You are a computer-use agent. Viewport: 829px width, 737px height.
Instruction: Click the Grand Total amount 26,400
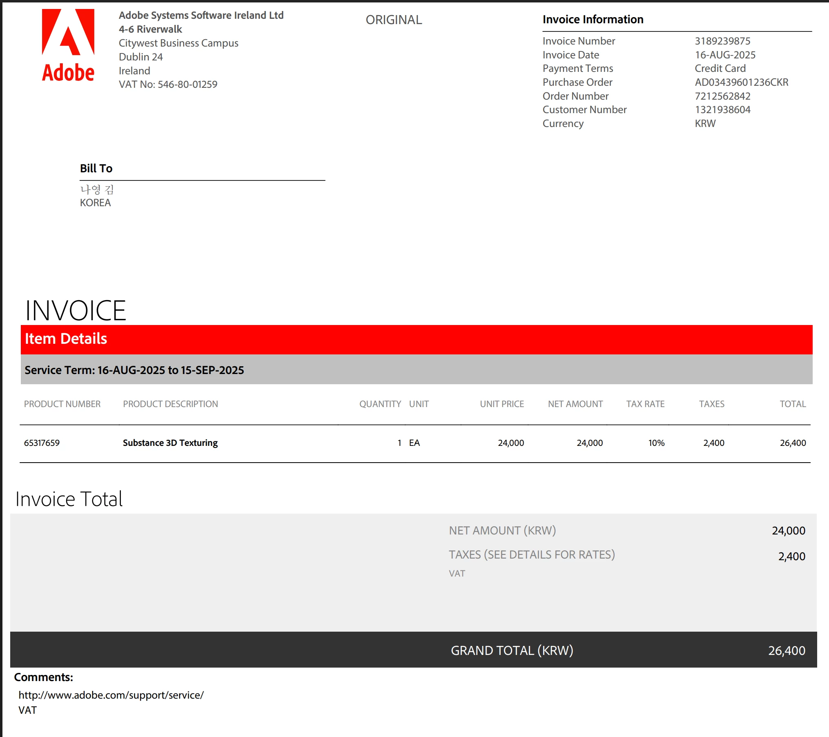click(x=786, y=650)
